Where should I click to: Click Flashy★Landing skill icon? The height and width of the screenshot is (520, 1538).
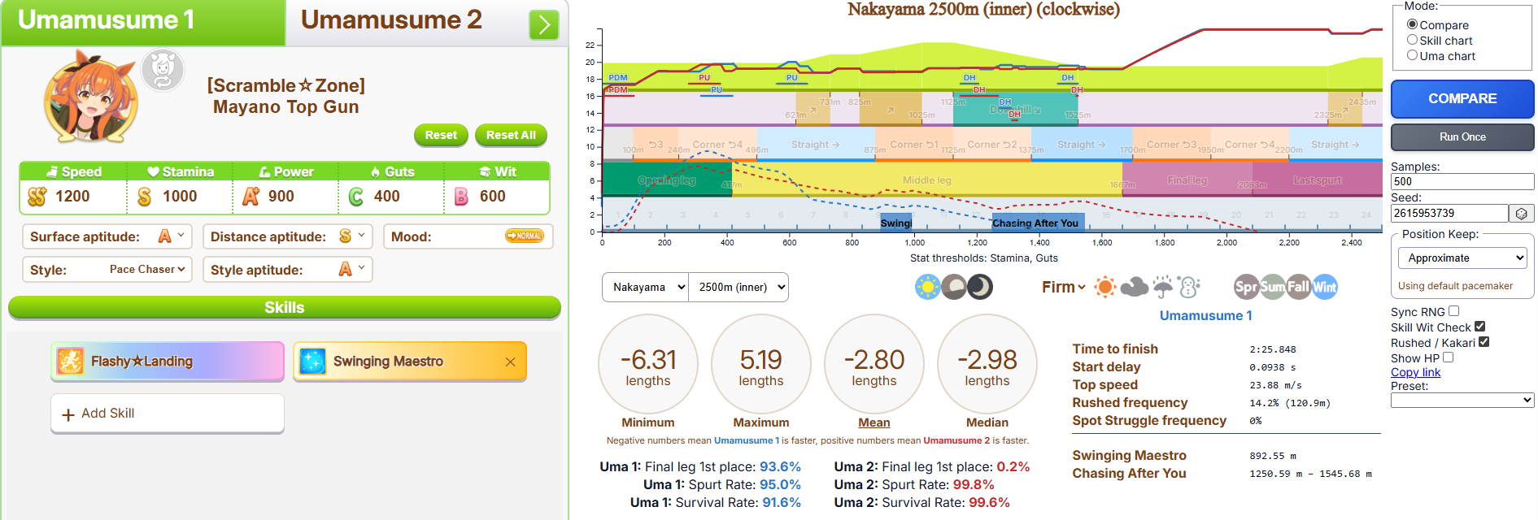click(x=70, y=361)
